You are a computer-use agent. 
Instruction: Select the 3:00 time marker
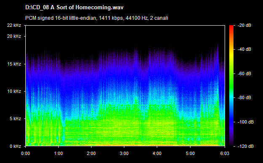coord(124,153)
